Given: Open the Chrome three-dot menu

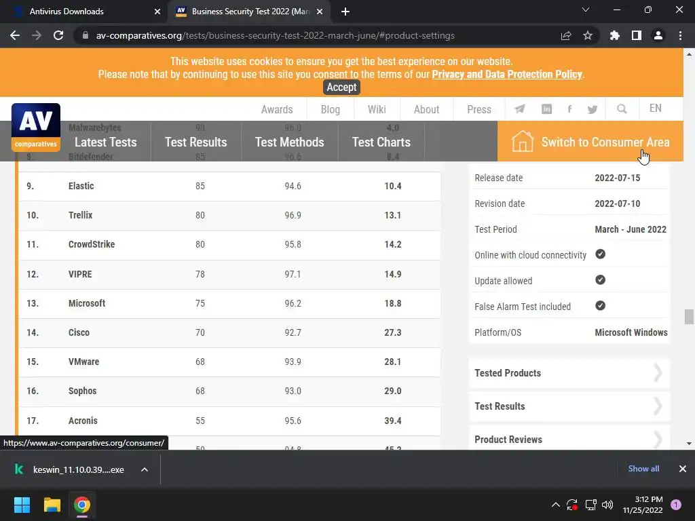Looking at the screenshot, I should (x=680, y=35).
